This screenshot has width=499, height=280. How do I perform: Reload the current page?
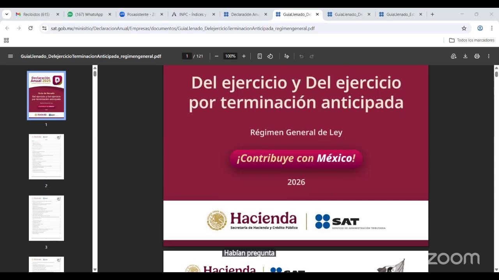[30, 28]
